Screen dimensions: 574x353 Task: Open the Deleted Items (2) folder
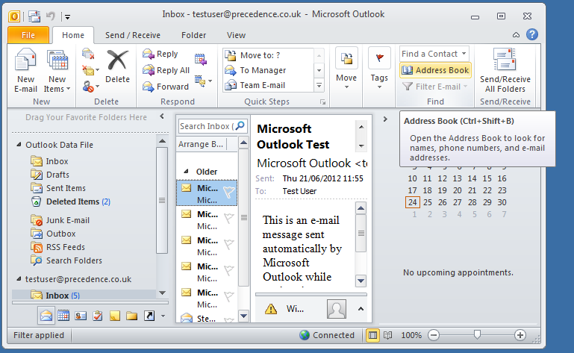[x=71, y=202]
